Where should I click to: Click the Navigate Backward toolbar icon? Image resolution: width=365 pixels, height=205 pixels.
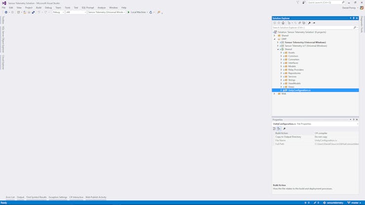pos(6,12)
